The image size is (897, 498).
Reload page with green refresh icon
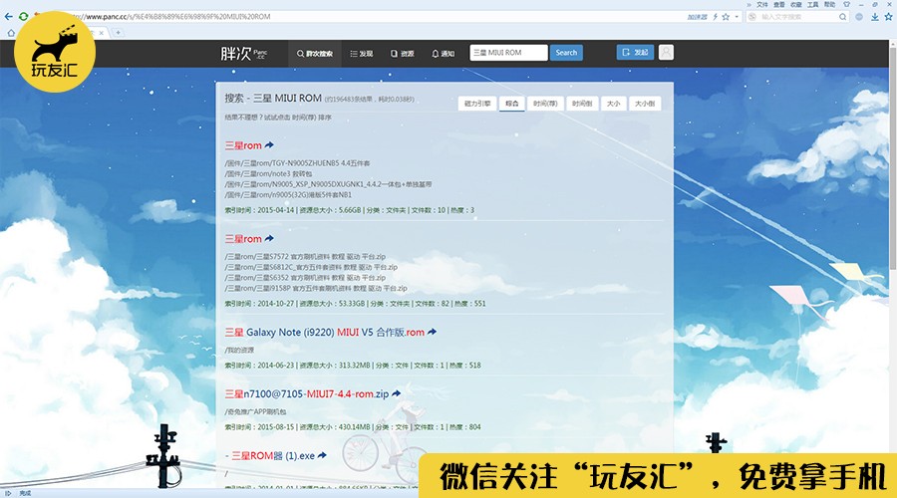pos(24,17)
